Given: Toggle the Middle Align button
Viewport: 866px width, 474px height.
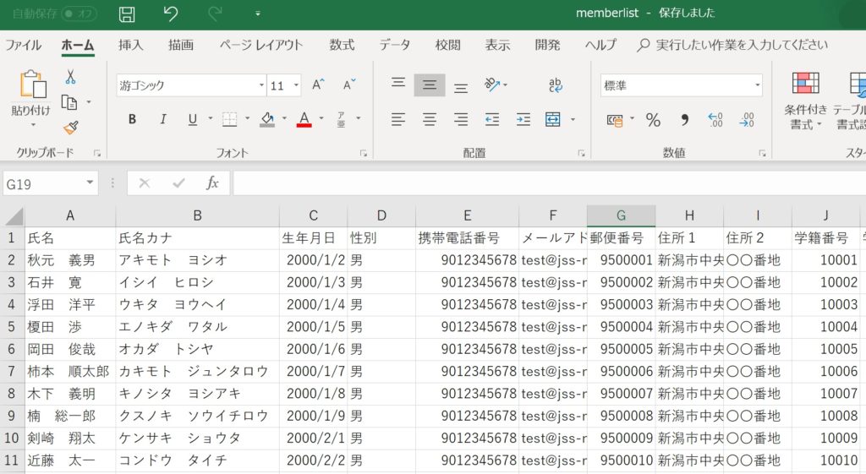Looking at the screenshot, I should pyautogui.click(x=429, y=85).
